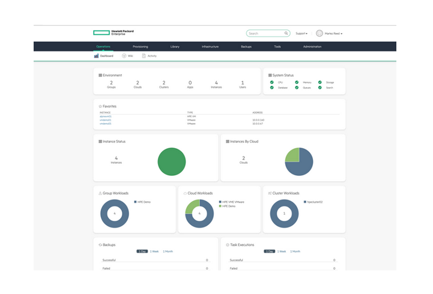
Task: Click the 1 Users count
Action: pos(243,85)
